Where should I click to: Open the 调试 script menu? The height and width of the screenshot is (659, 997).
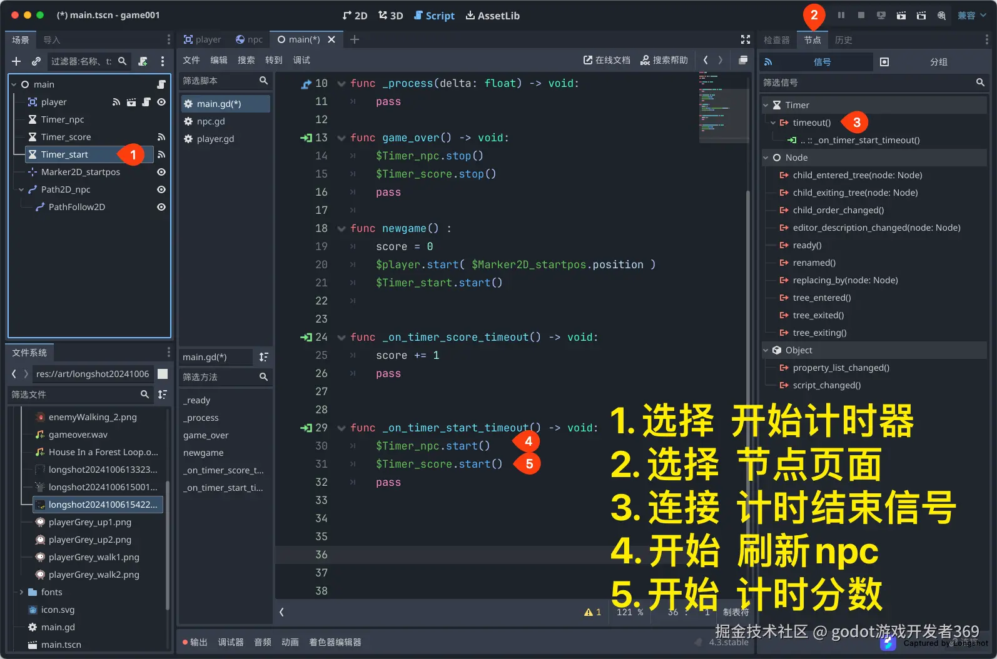[301, 60]
